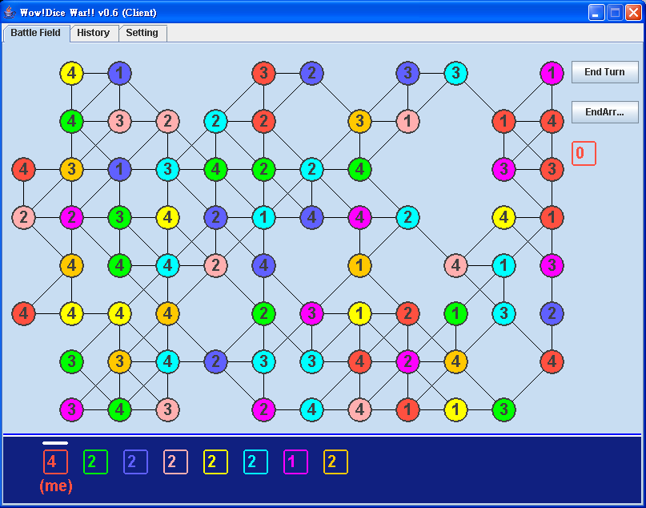Click the yellow player score box
Viewport: 646px width, 508px height.
215,462
